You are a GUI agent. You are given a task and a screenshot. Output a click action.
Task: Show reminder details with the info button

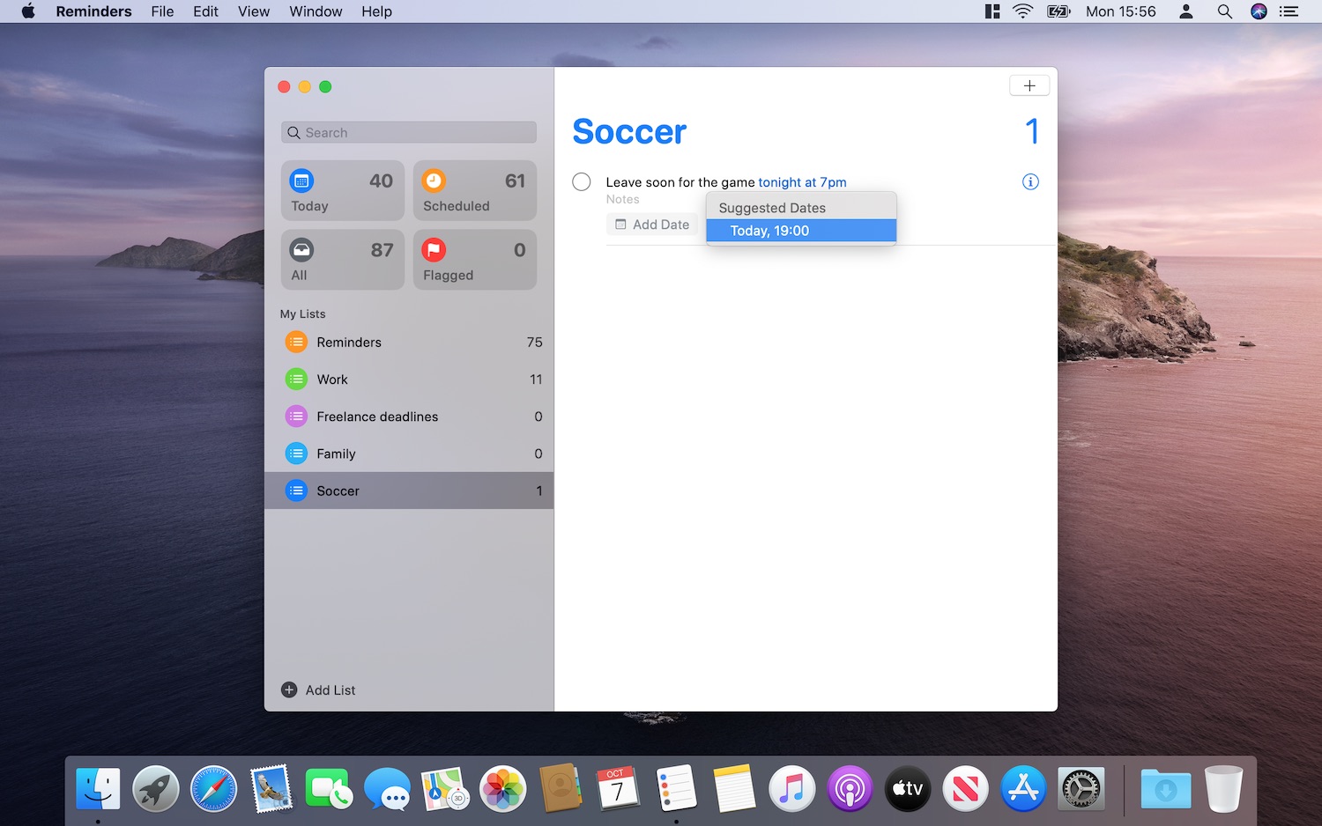pos(1029,181)
